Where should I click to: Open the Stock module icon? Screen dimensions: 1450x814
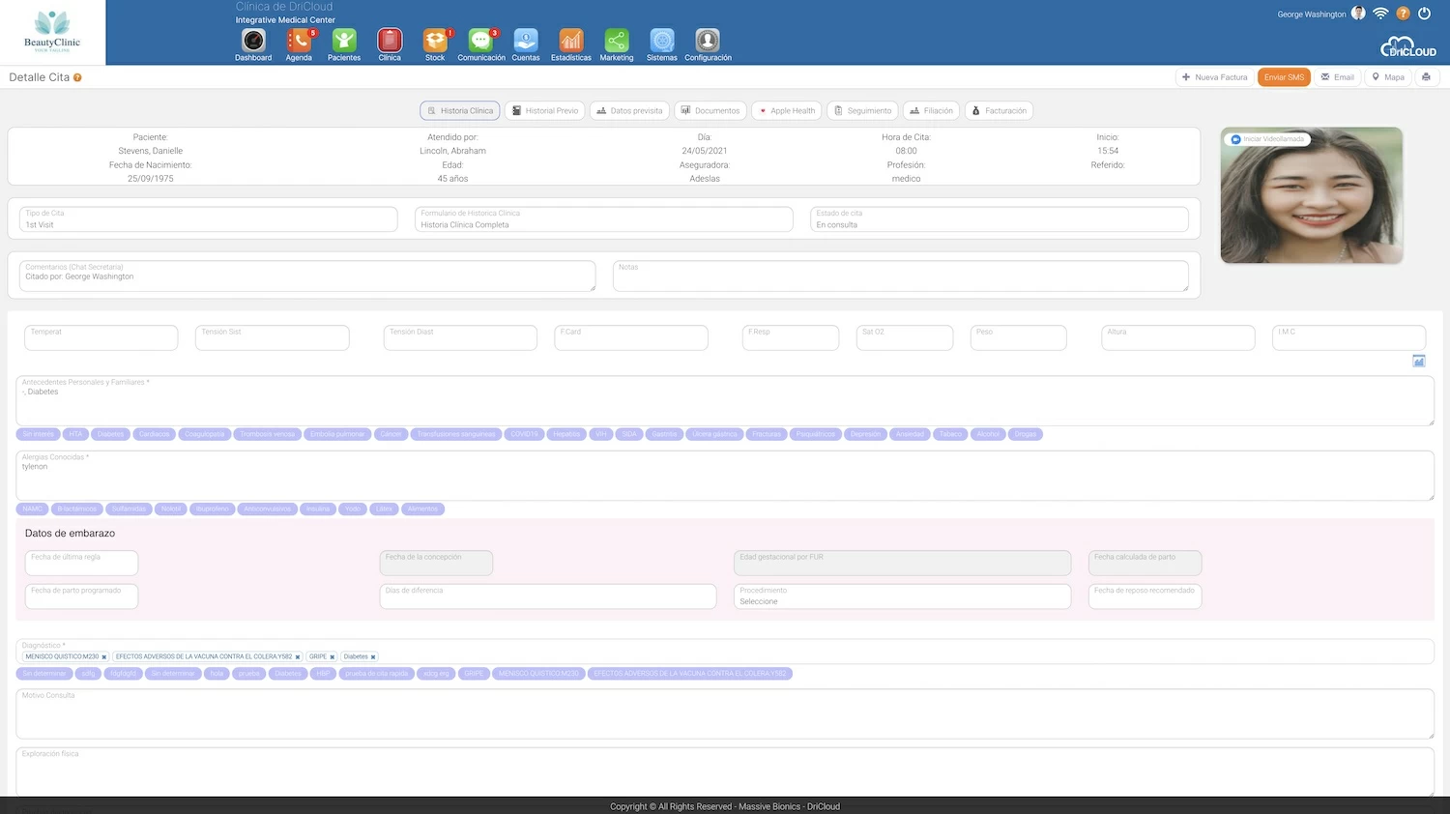(435, 41)
